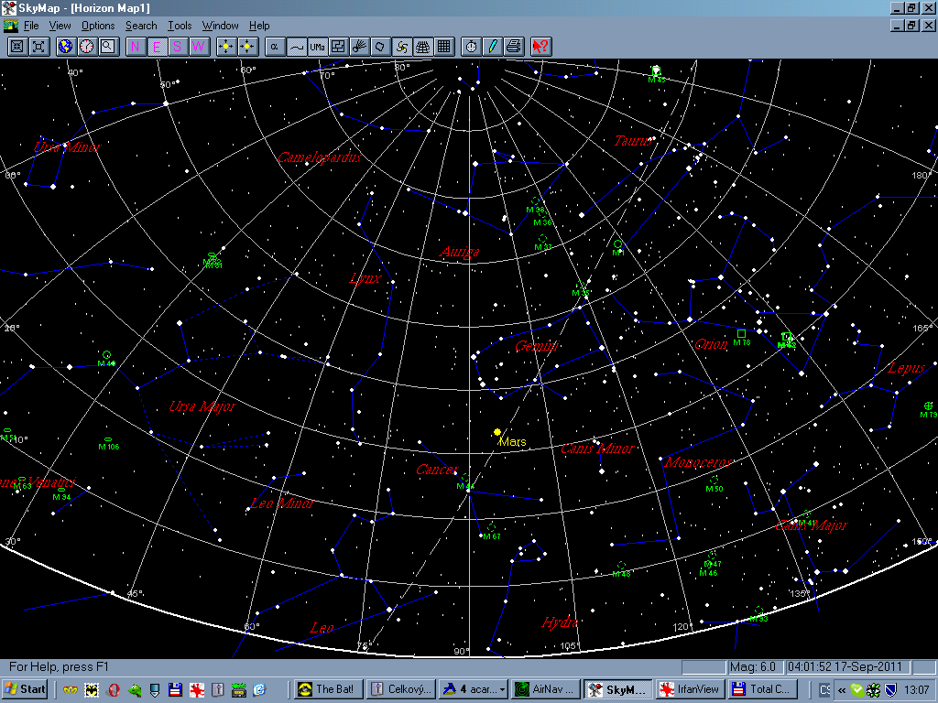Expand the 4 acar... taskbar group
The width and height of the screenshot is (938, 703).
pyautogui.click(x=474, y=689)
